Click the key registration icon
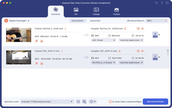 [x=162, y=3]
